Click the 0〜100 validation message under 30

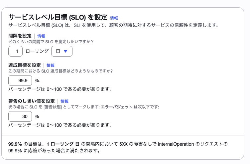59,125
